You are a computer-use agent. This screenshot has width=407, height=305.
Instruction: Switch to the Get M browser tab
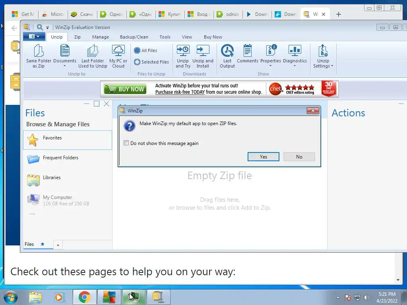(x=23, y=14)
